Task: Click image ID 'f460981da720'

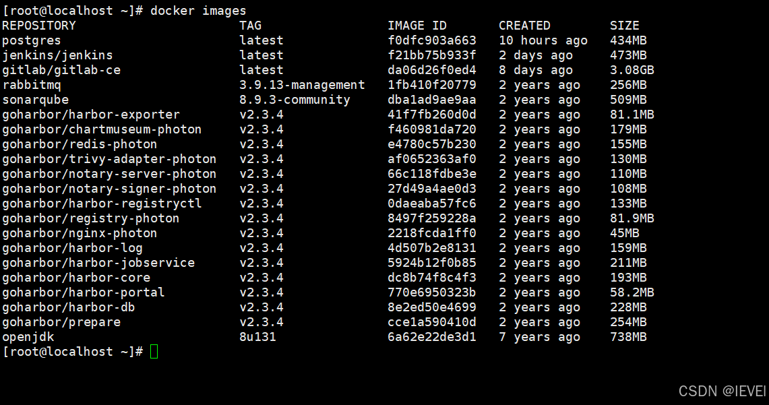Action: [432, 129]
